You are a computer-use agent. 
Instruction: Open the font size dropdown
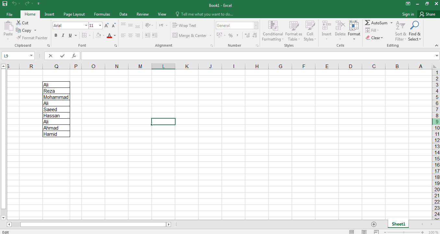click(100, 26)
